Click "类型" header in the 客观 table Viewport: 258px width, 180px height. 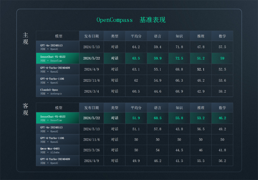[115, 108]
